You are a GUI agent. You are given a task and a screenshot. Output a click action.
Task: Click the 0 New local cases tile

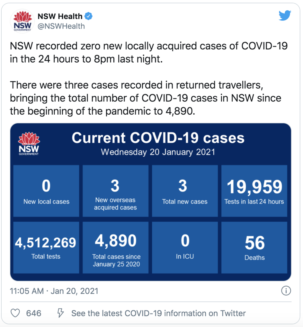46,191
